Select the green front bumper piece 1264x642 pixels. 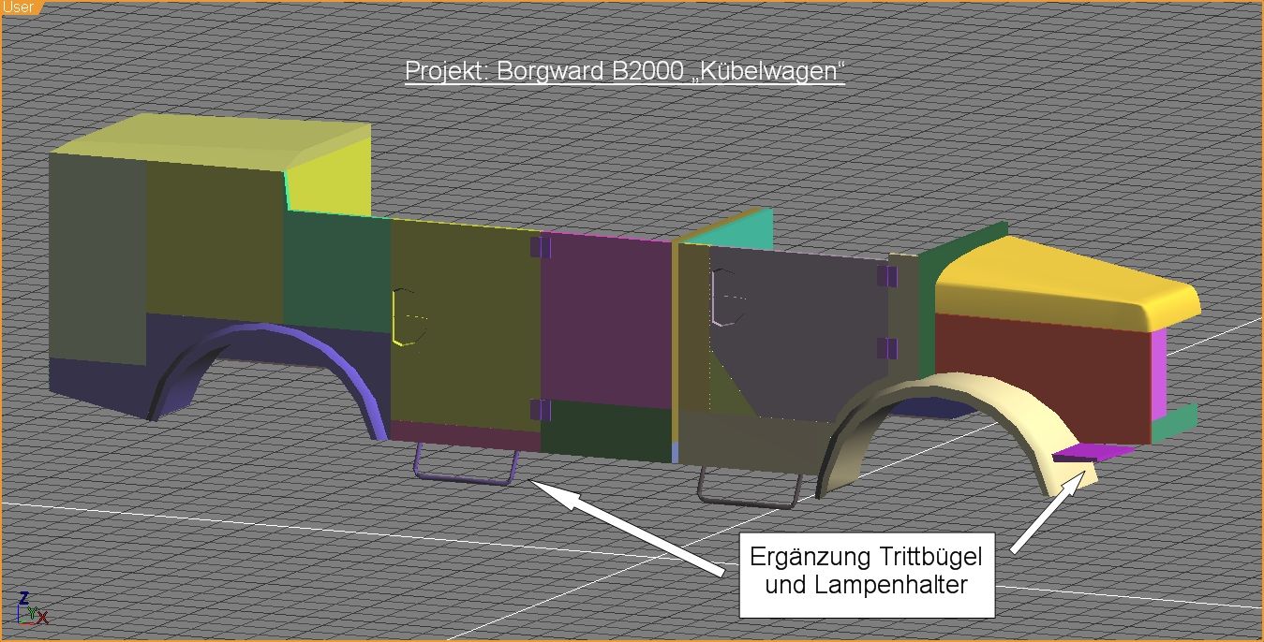point(1175,423)
